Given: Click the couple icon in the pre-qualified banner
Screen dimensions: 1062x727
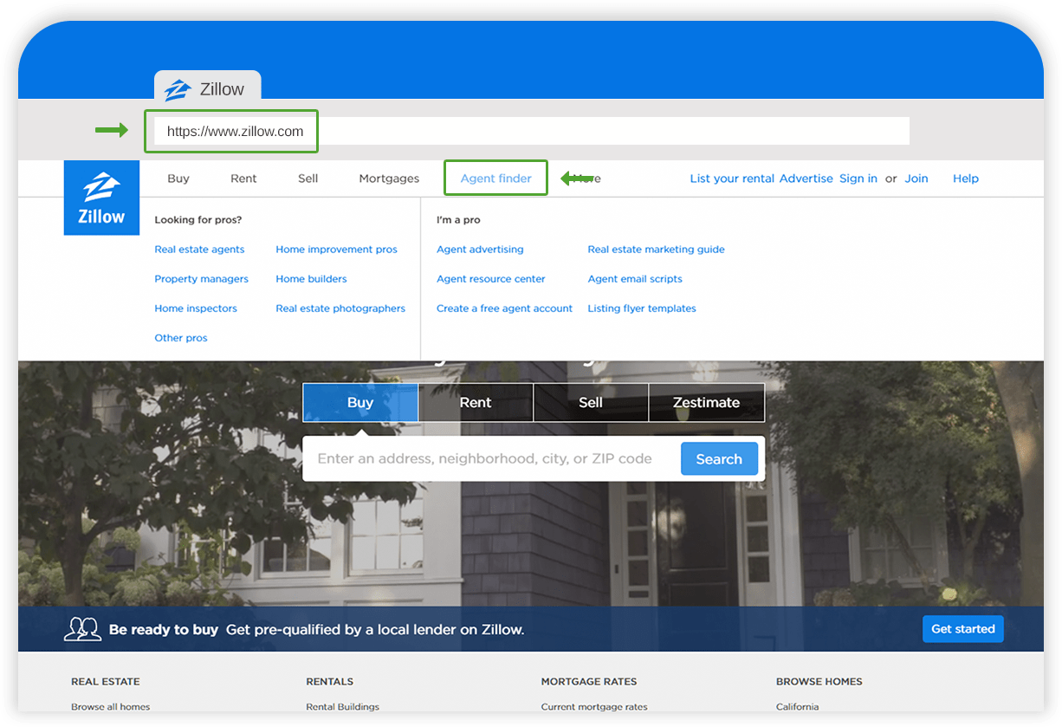Looking at the screenshot, I should click(83, 629).
